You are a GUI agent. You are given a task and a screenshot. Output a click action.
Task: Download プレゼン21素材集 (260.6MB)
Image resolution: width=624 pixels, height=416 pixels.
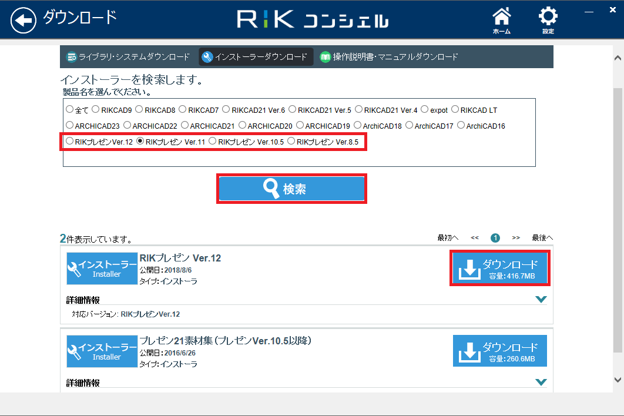[500, 351]
